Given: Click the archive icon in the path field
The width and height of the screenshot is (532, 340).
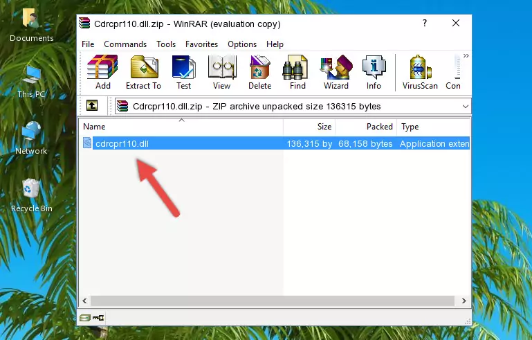Looking at the screenshot, I should (122, 106).
